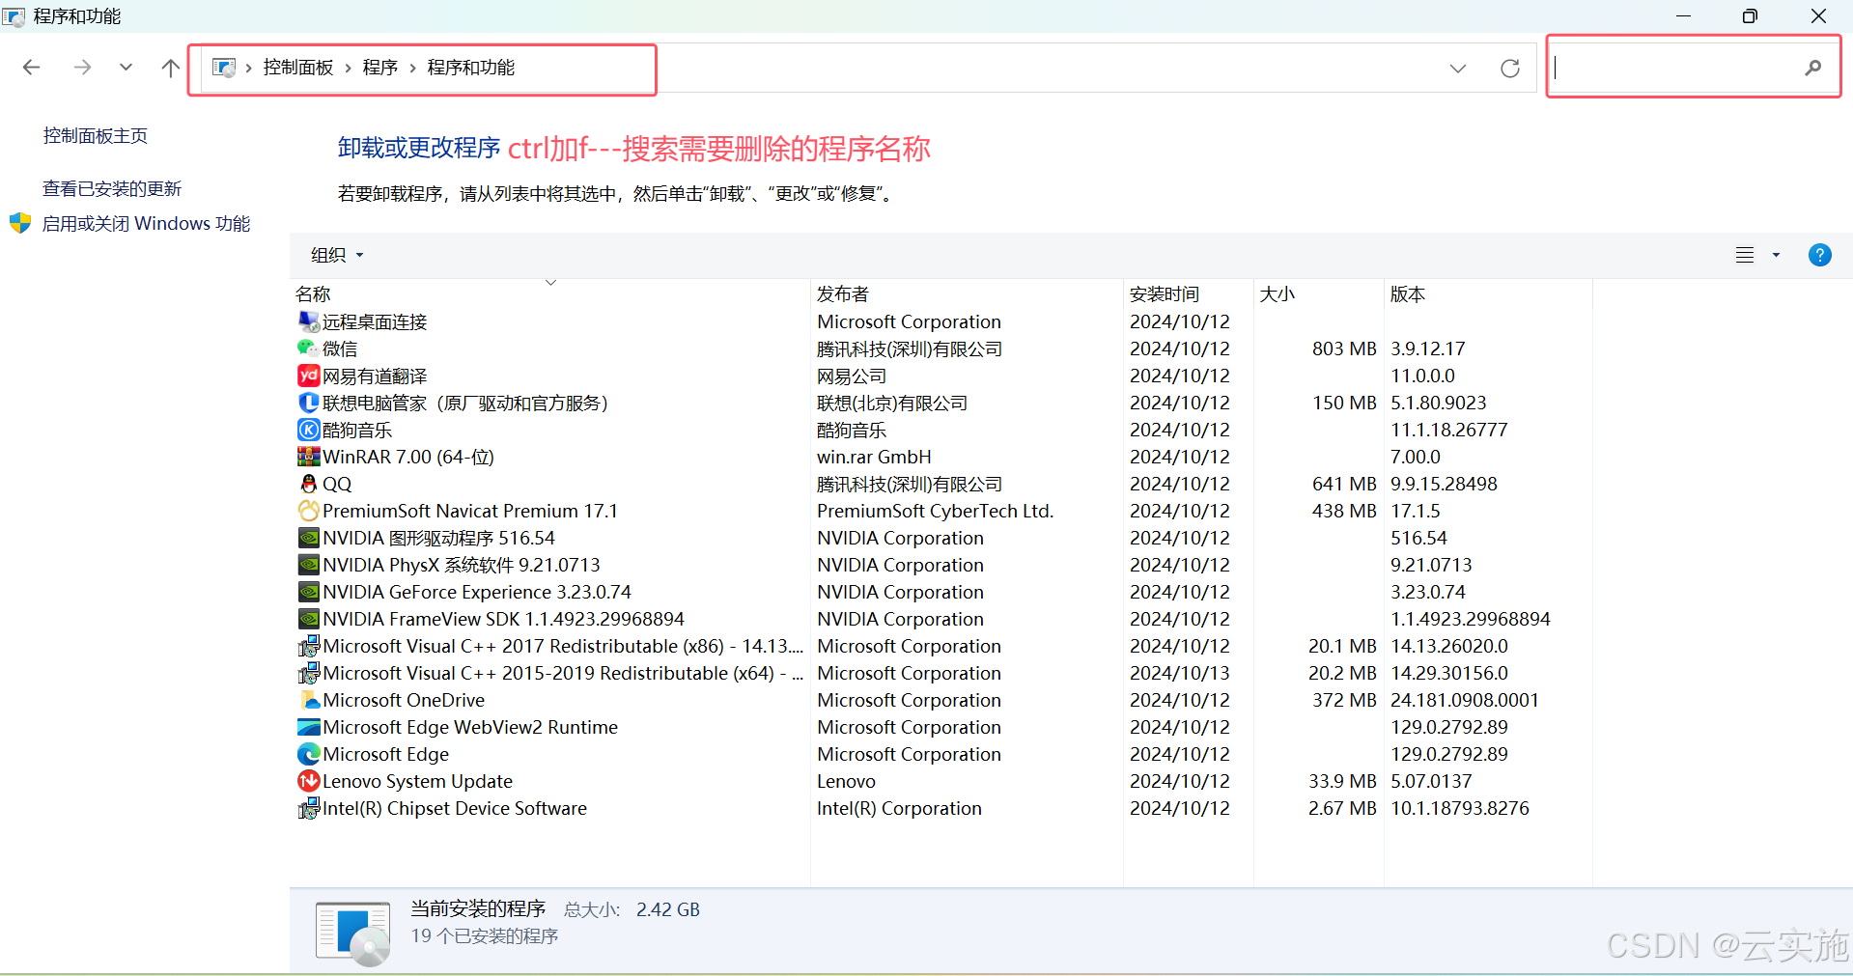Select 程序和功能 breadcrumb segment
The image size is (1853, 976).
tap(471, 68)
